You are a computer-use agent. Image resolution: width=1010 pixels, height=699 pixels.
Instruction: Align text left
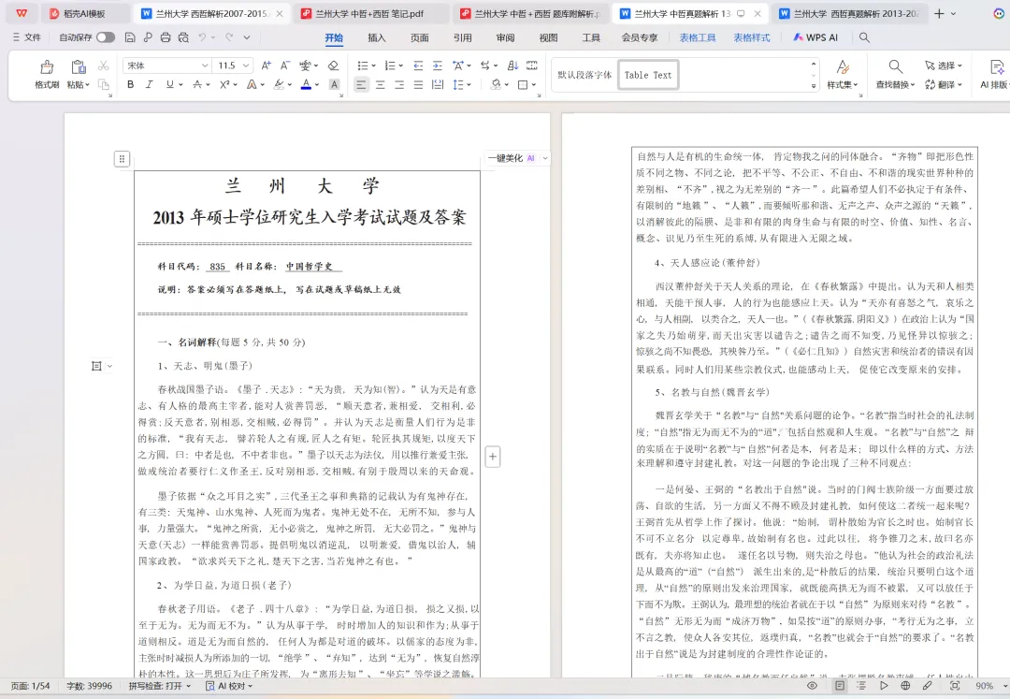pyautogui.click(x=361, y=84)
